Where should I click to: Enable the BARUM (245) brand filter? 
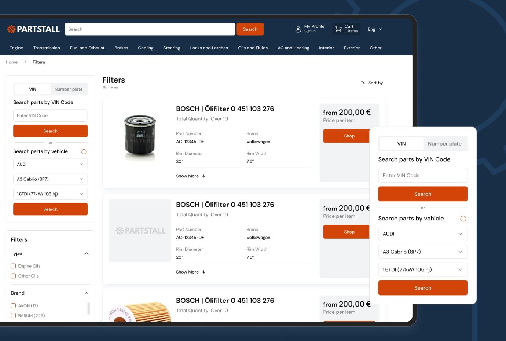point(13,316)
